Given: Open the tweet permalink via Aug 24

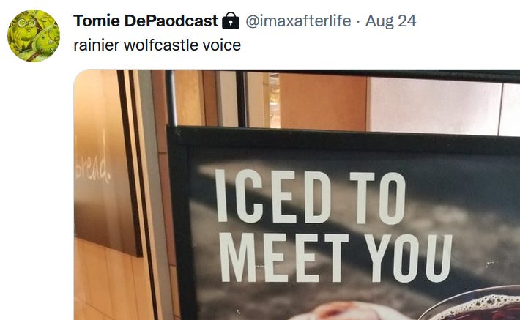Looking at the screenshot, I should point(390,21).
